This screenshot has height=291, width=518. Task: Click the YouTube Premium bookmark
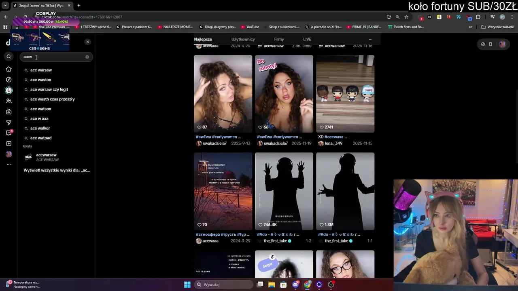tap(51, 27)
